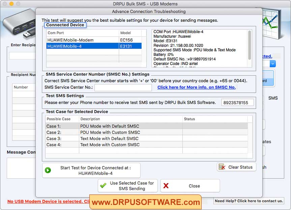Open the SMSC No. more info link

(x=196, y=87)
